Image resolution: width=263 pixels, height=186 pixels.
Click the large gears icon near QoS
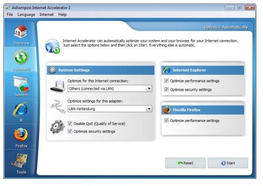[x=57, y=127]
